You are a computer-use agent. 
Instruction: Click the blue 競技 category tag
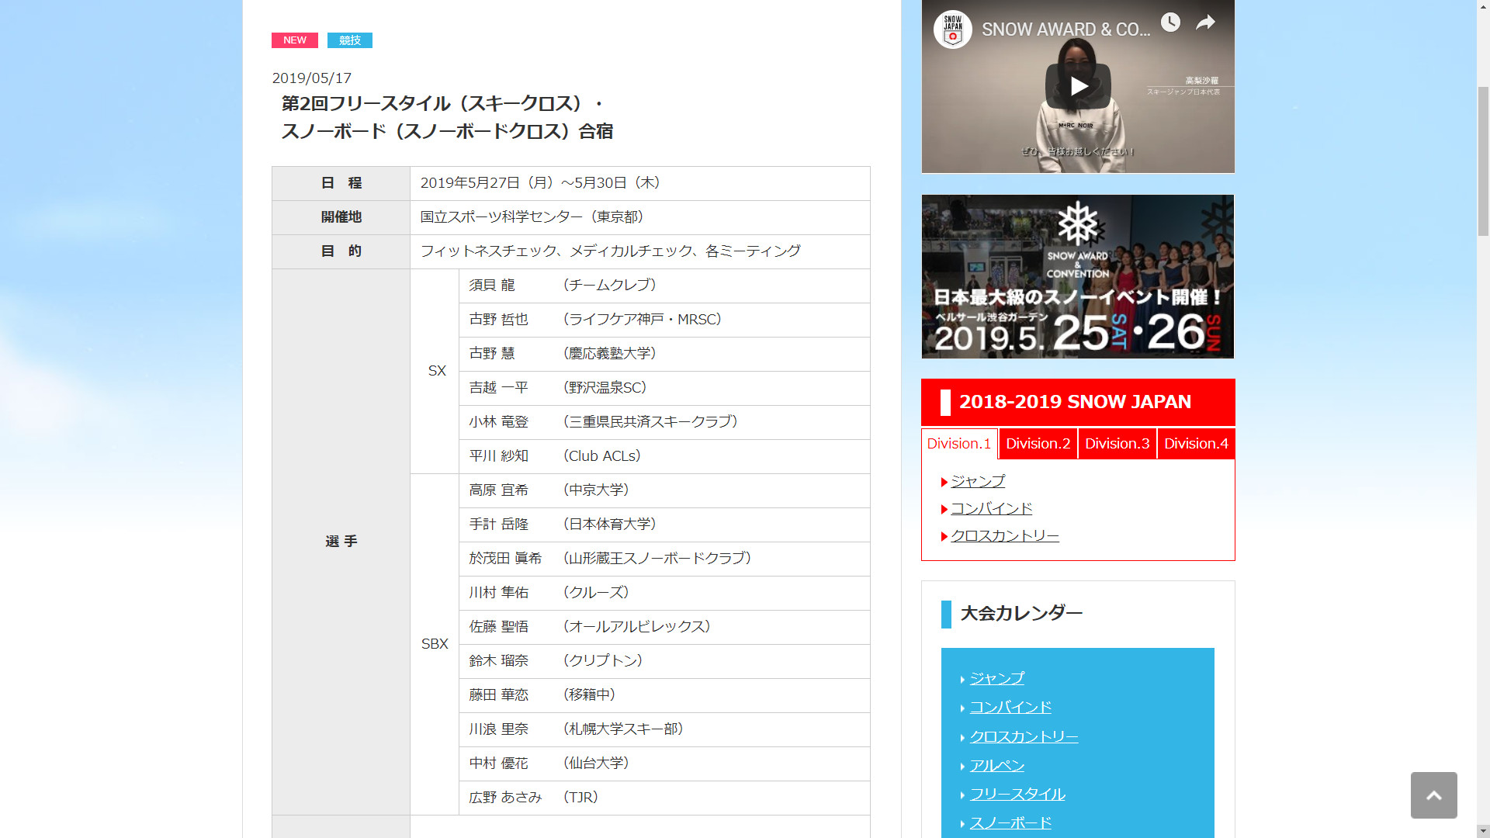(349, 40)
